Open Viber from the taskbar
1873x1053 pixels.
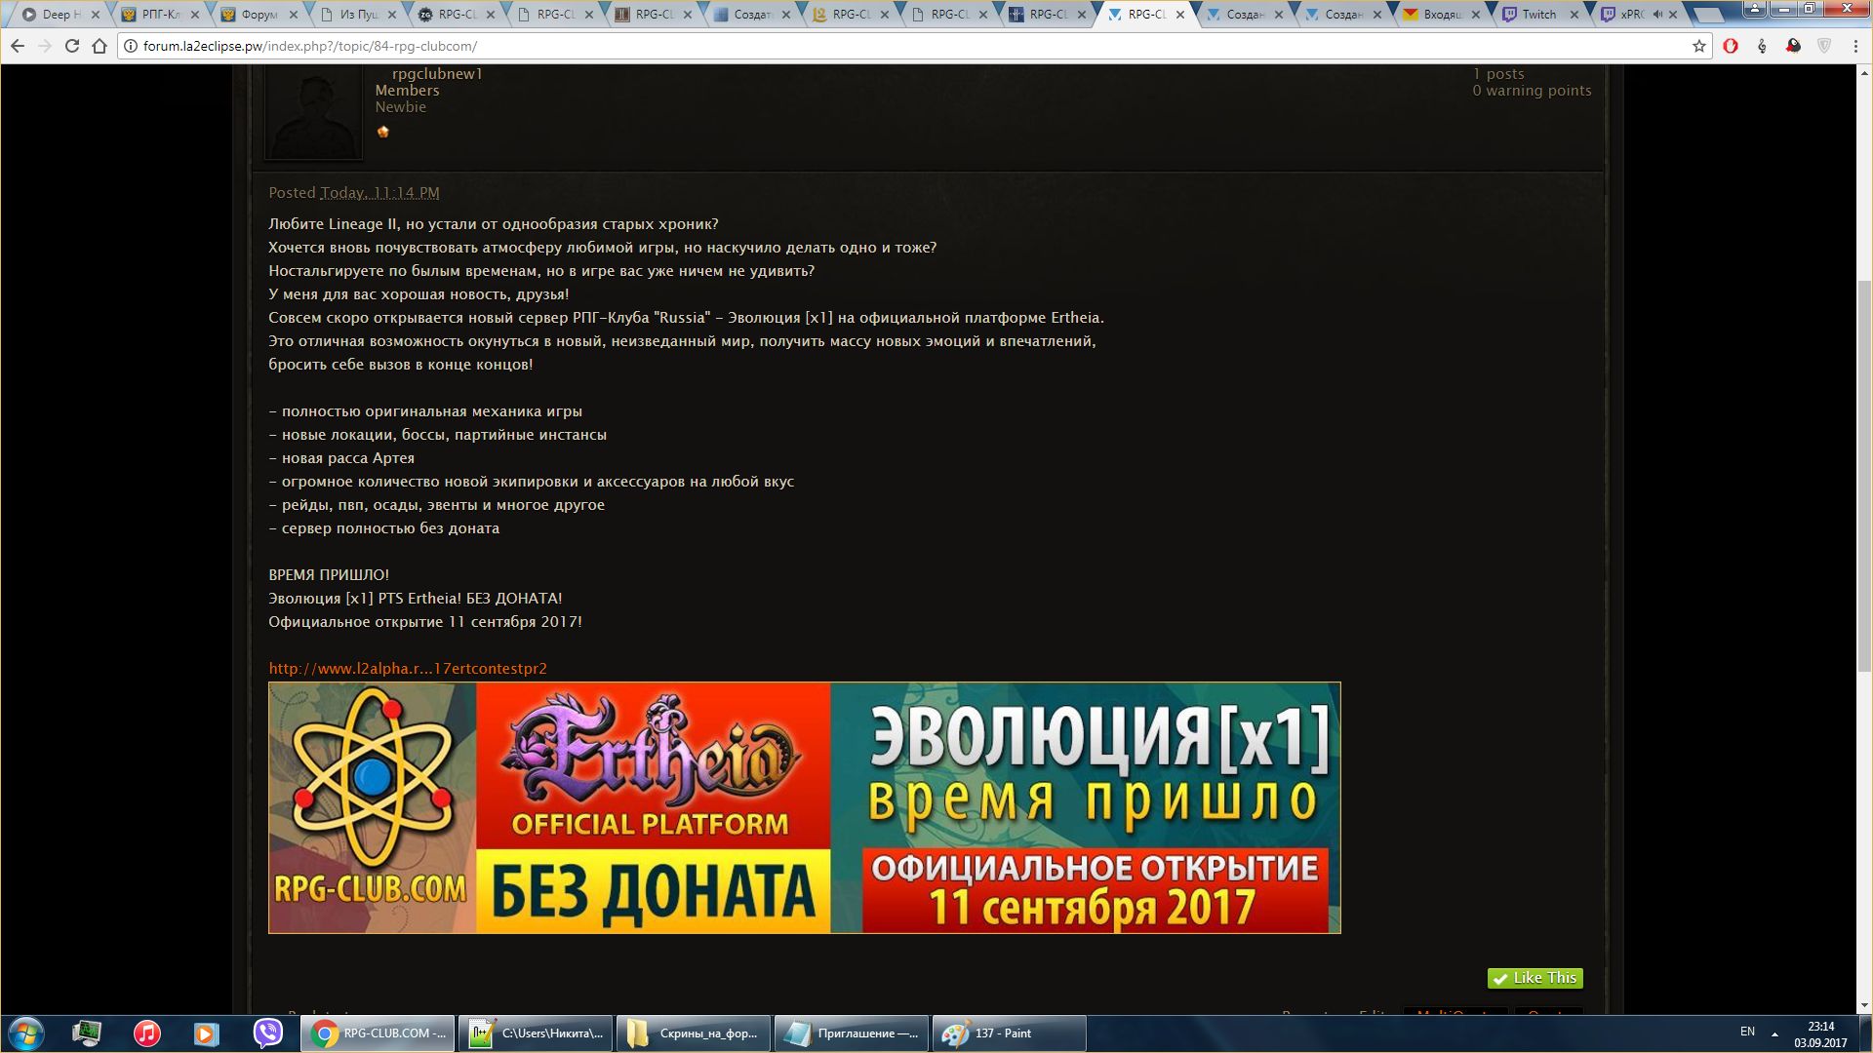[x=267, y=1033]
